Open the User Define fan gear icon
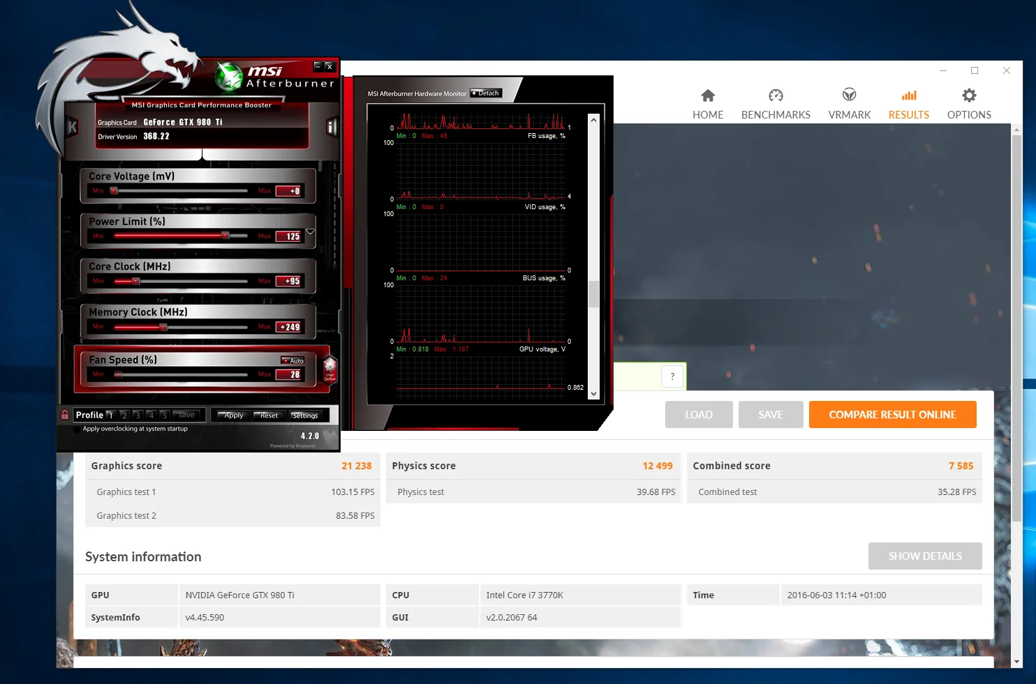1036x684 pixels. click(330, 370)
